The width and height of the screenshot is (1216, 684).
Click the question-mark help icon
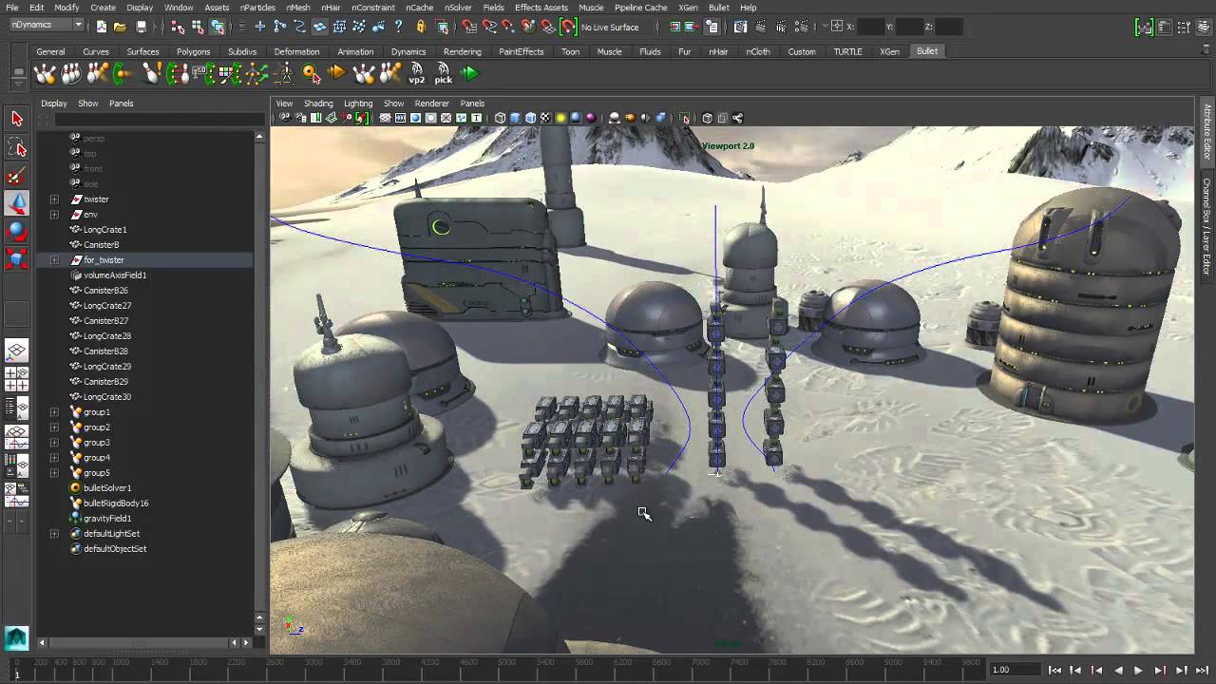398,28
